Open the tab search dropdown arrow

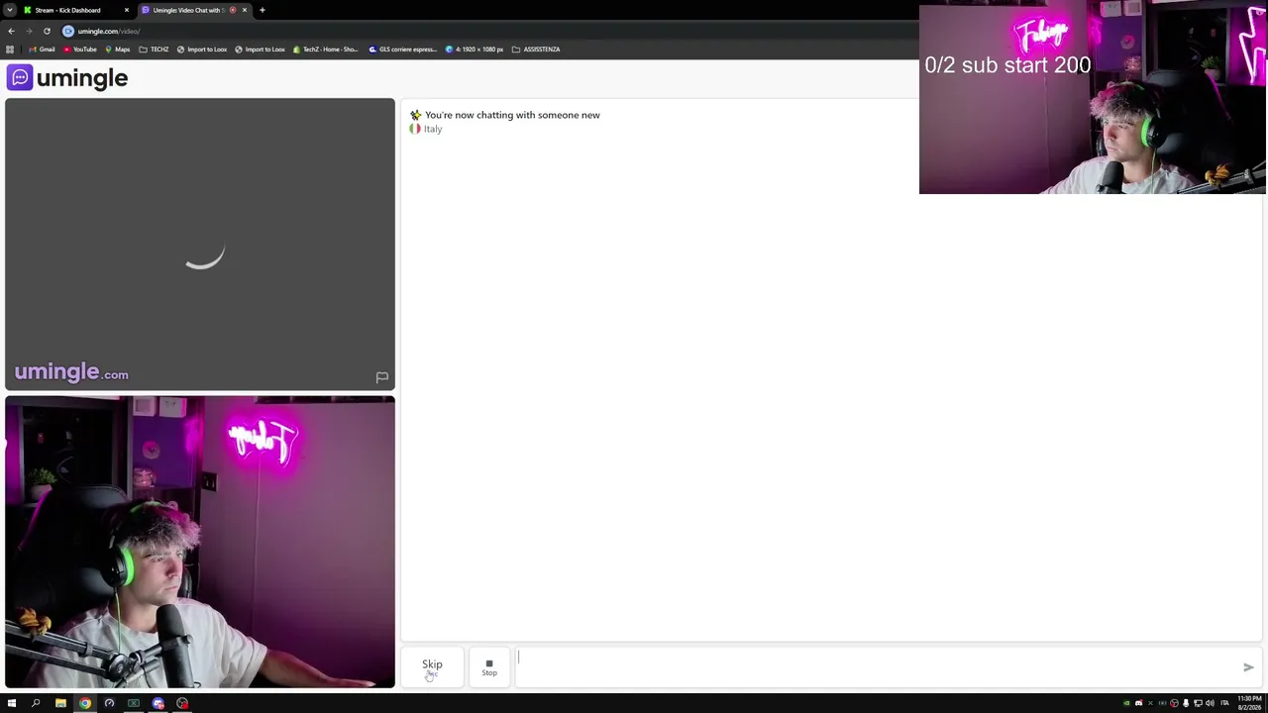[x=10, y=10]
